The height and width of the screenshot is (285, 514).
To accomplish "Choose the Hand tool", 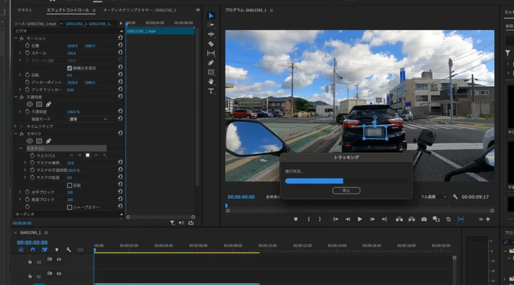I will click(211, 81).
